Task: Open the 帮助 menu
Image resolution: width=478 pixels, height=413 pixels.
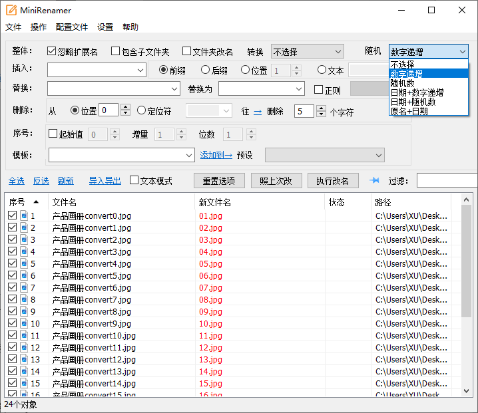Action: click(130, 27)
